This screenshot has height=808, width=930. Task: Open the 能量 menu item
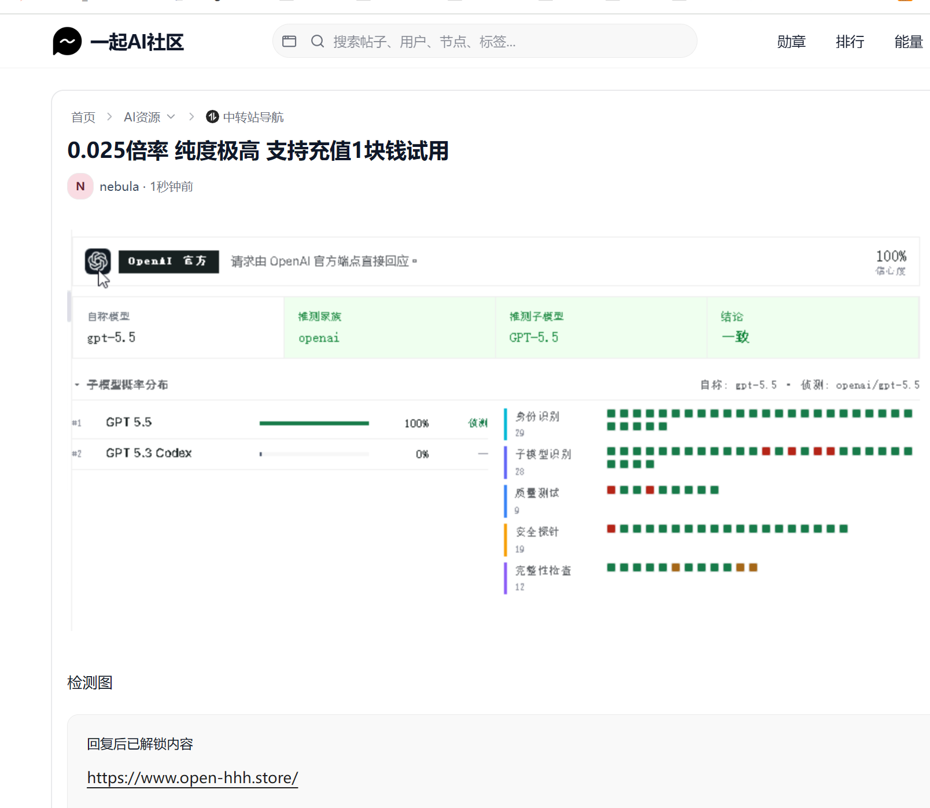[x=909, y=42]
